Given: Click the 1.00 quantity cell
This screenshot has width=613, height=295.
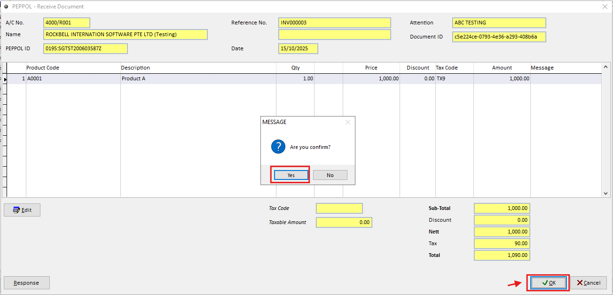Looking at the screenshot, I should click(295, 79).
